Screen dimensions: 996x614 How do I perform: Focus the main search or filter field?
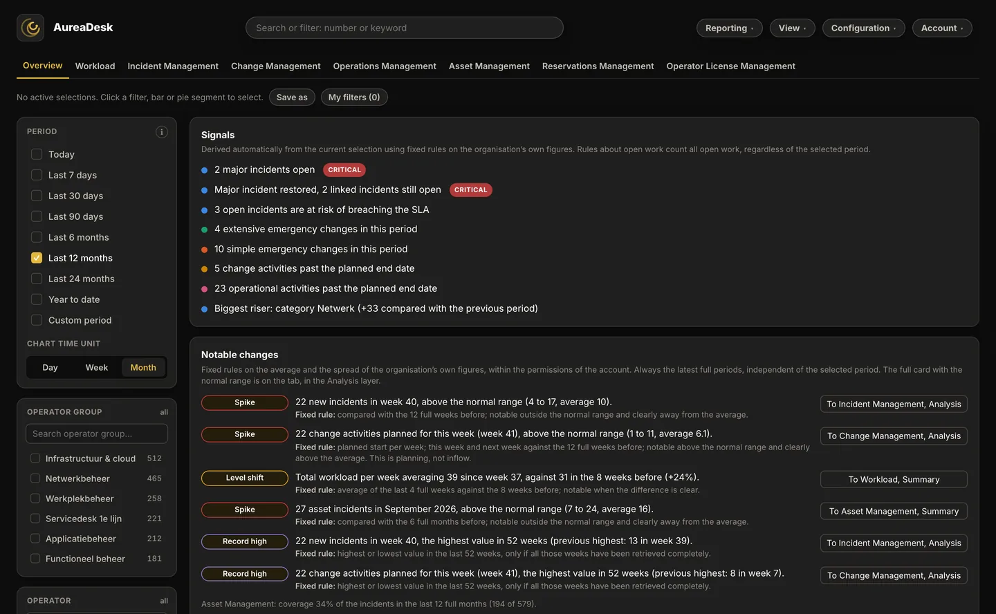click(x=405, y=28)
